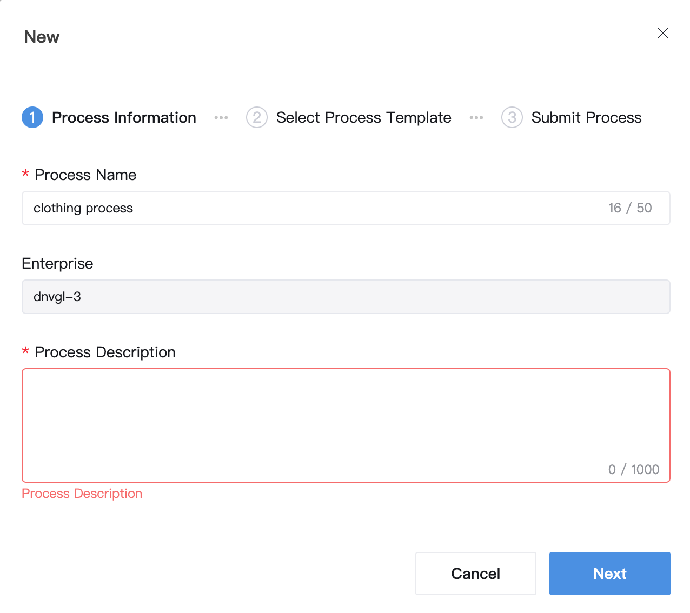Click the 0 / 1000 character counter
Image resolution: width=690 pixels, height=613 pixels.
tap(634, 469)
